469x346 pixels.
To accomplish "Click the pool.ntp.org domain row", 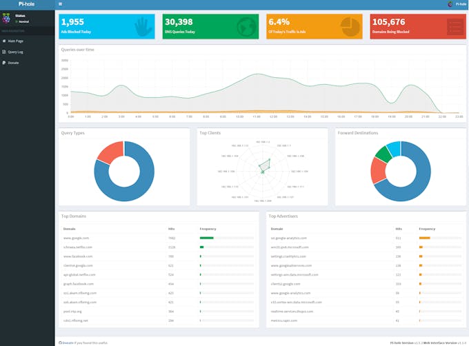I will click(159, 312).
